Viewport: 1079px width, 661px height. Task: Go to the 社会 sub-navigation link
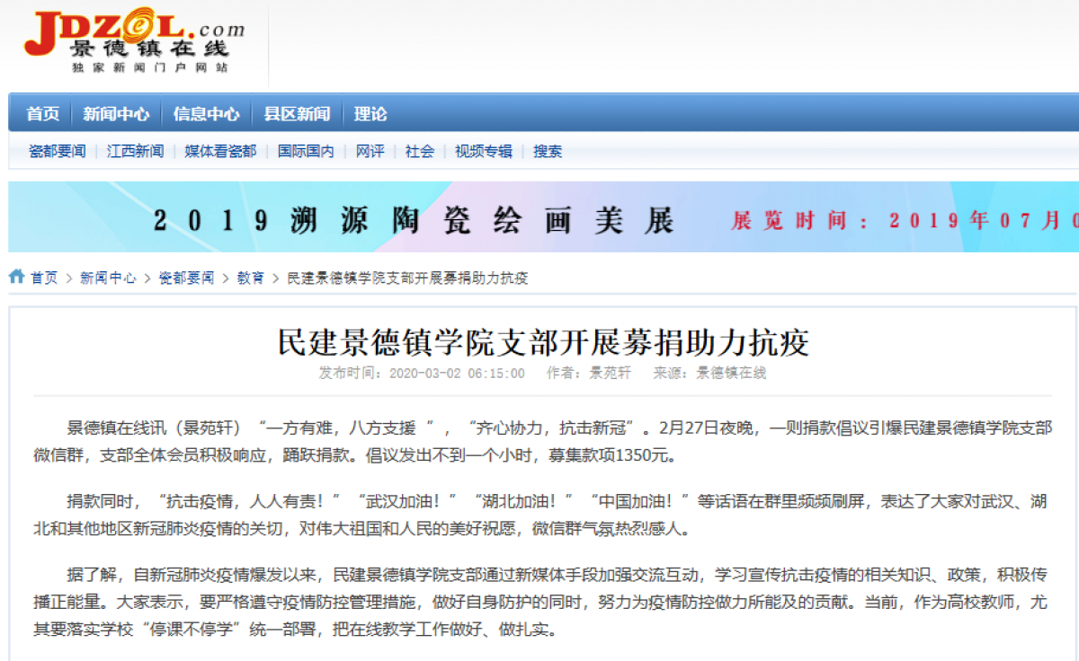(x=419, y=152)
